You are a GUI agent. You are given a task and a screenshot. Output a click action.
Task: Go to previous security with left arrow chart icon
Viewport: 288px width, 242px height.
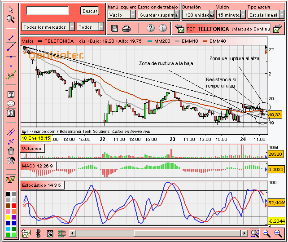[x=179, y=28]
